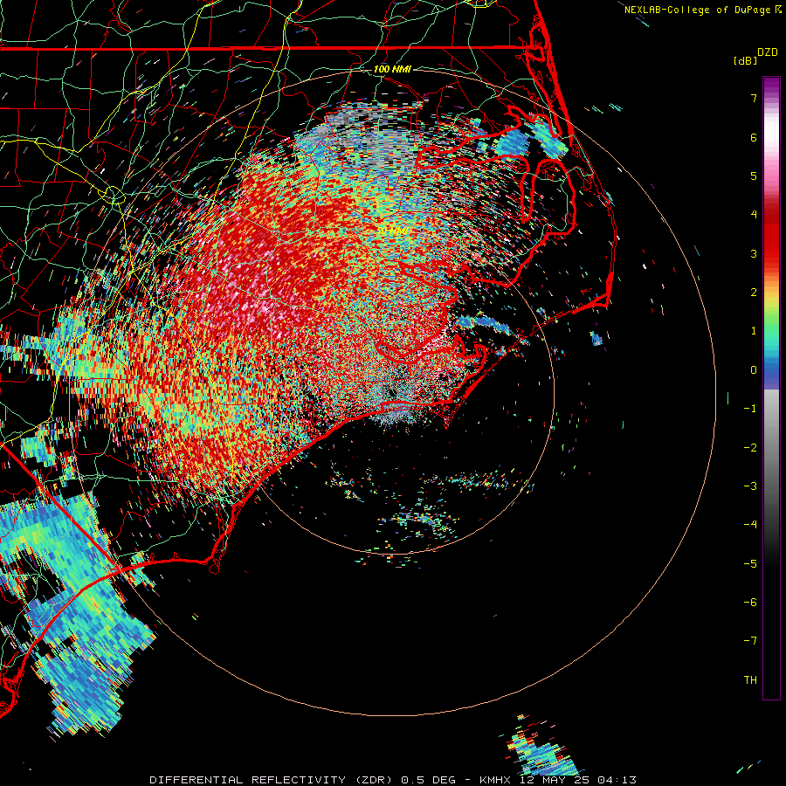Select the -2 dB tick label

click(x=750, y=448)
